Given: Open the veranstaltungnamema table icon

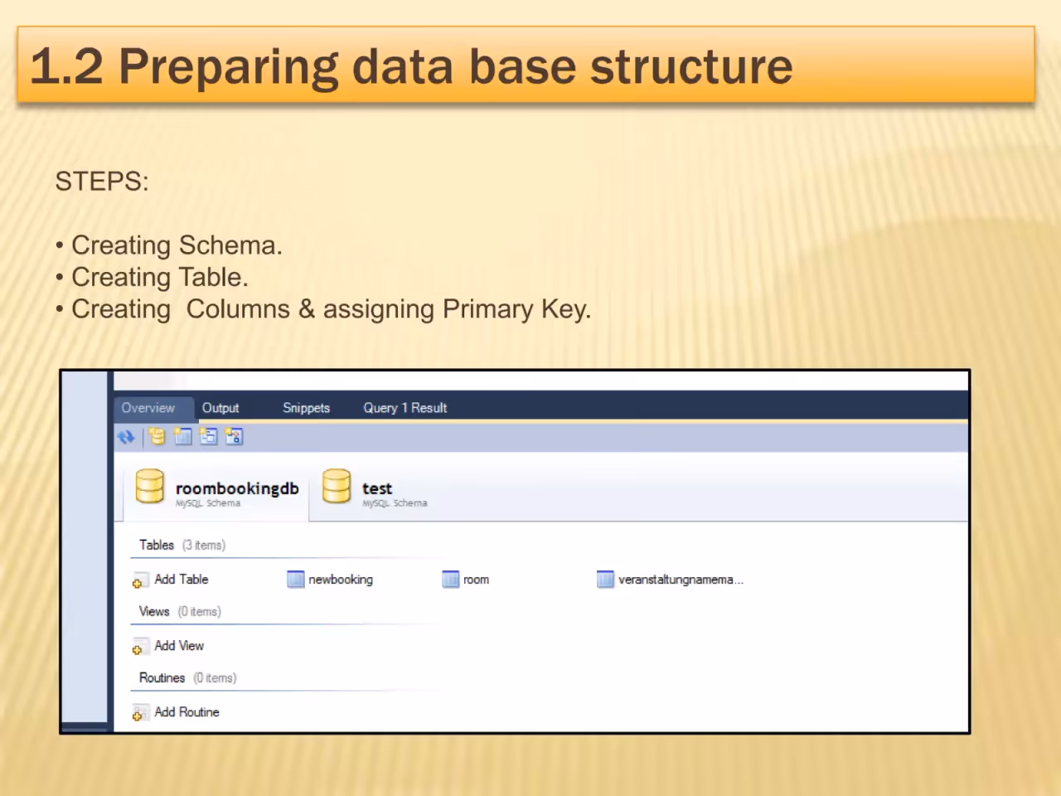Looking at the screenshot, I should click(605, 580).
